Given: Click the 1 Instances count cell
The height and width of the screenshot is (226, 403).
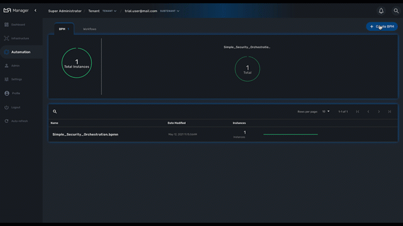Looking at the screenshot, I should pyautogui.click(x=239, y=134).
